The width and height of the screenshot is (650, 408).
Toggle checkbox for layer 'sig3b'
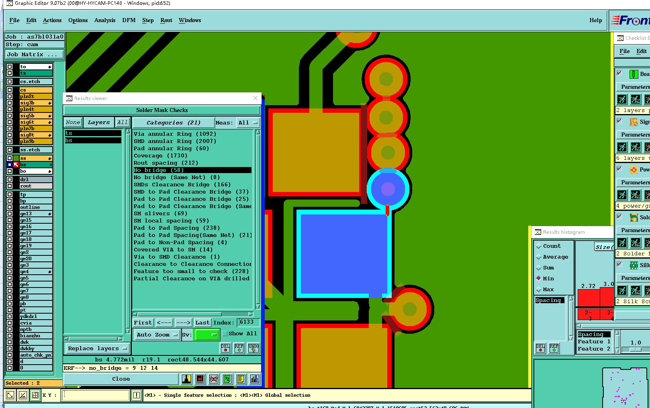coord(10,103)
